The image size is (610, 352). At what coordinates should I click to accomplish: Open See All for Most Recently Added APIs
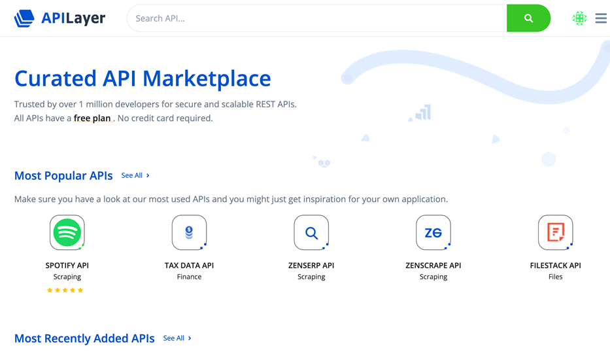coord(177,338)
